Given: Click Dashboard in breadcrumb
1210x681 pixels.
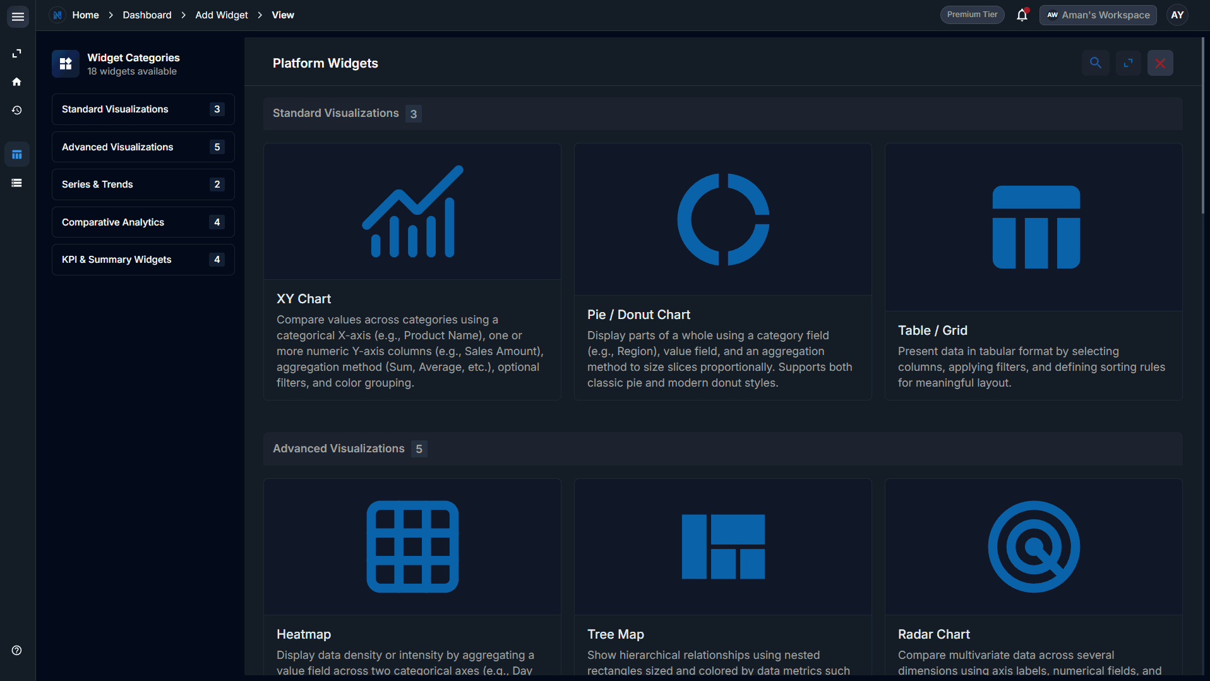Looking at the screenshot, I should point(147,15).
